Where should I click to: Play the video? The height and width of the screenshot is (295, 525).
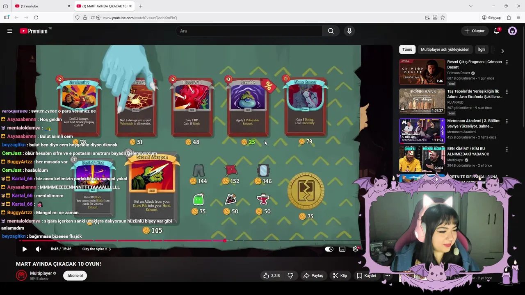pyautogui.click(x=25, y=249)
